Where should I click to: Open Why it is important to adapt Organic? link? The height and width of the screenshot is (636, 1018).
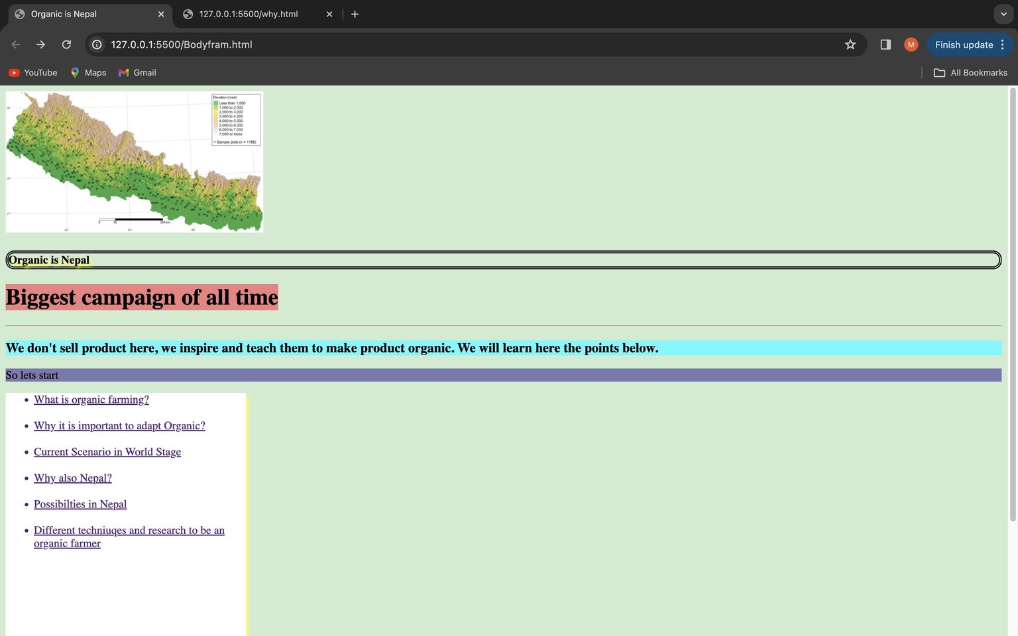(x=119, y=425)
